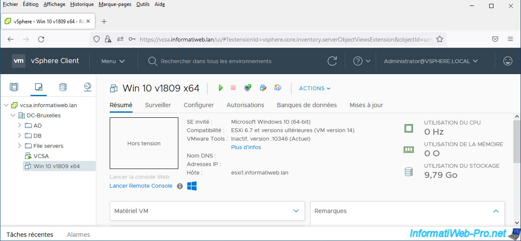Collapse the DC-Bruxelles datacenter node

13,115
